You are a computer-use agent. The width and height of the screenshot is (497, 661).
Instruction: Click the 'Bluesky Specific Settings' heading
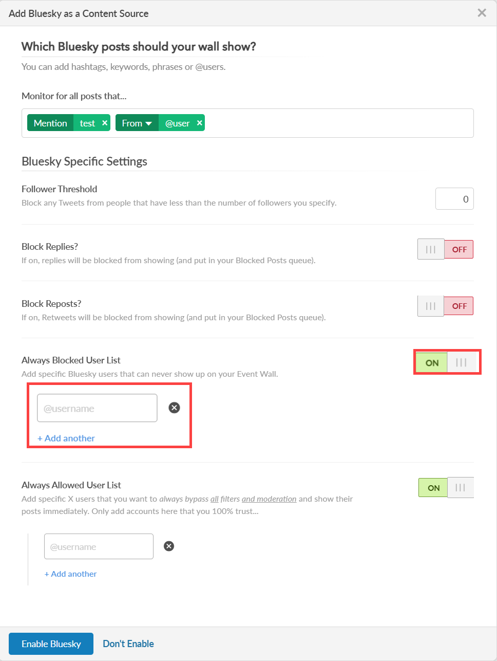[84, 161]
